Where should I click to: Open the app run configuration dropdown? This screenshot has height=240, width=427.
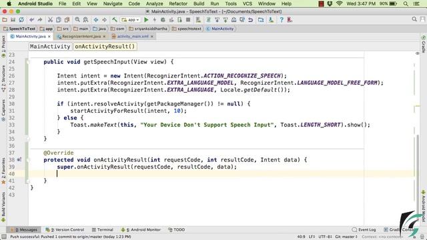(131, 20)
